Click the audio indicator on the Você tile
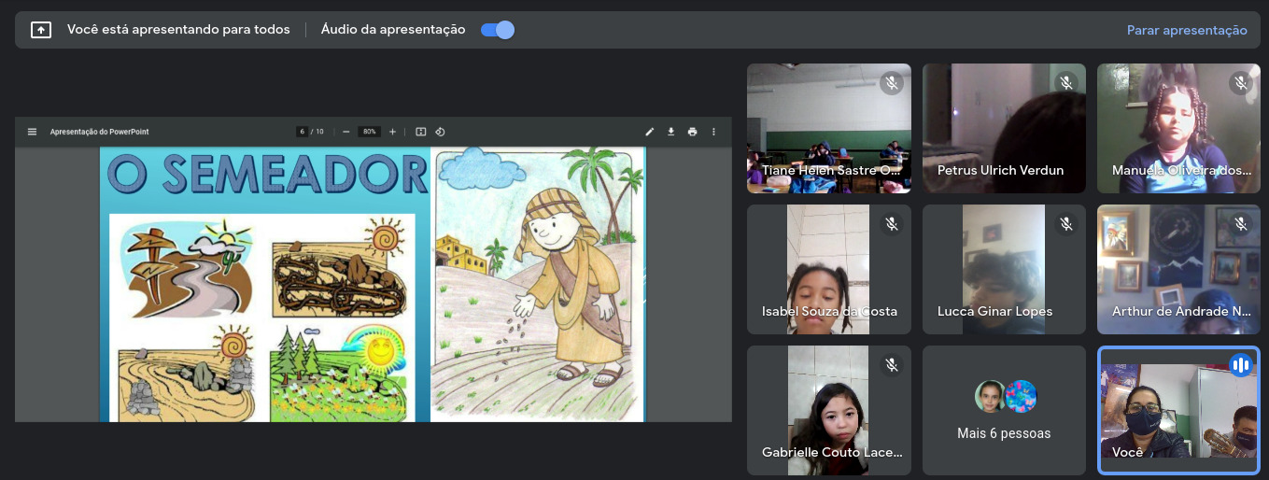 click(1240, 365)
